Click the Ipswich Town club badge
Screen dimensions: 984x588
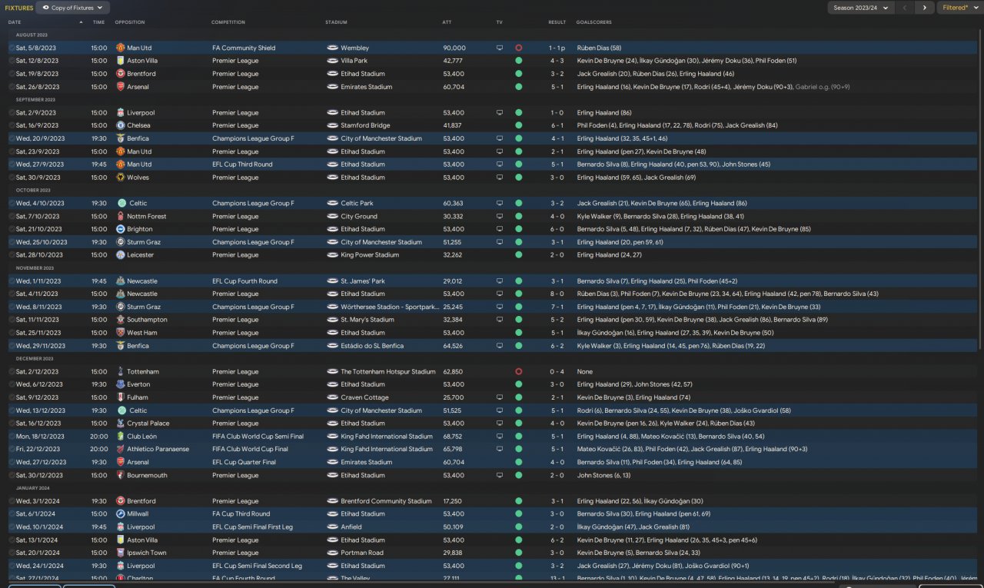coord(121,553)
